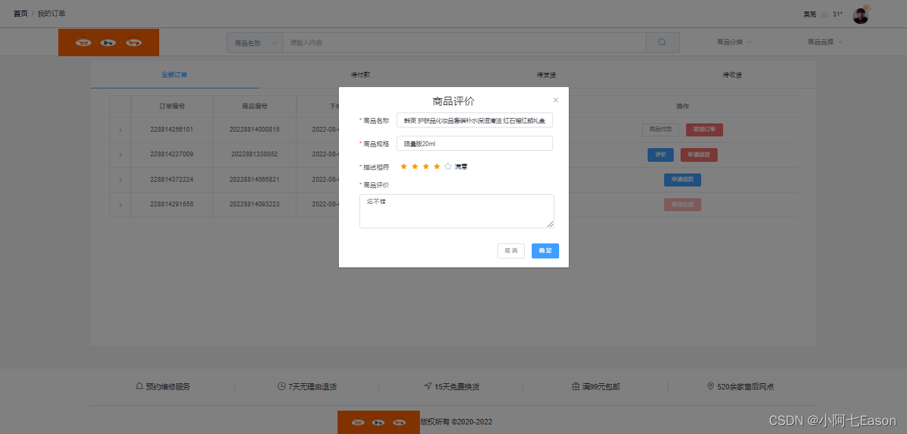
Task: Click the clock icon beside 7天无理由退货
Action: (280, 386)
